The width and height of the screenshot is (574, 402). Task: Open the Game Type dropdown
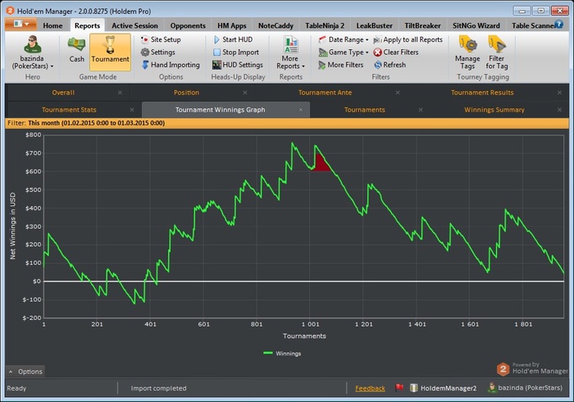348,53
